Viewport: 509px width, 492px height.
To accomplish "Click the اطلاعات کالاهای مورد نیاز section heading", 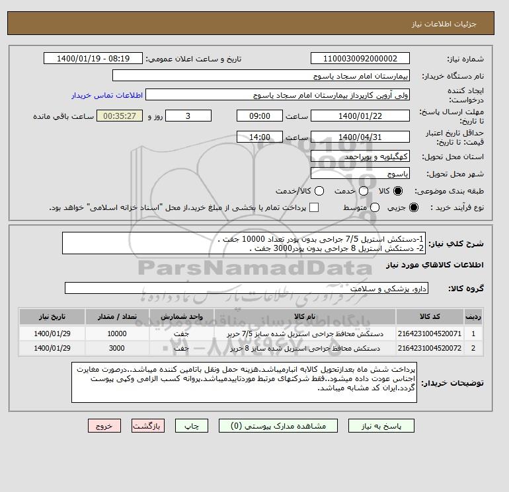I will pos(435,265).
